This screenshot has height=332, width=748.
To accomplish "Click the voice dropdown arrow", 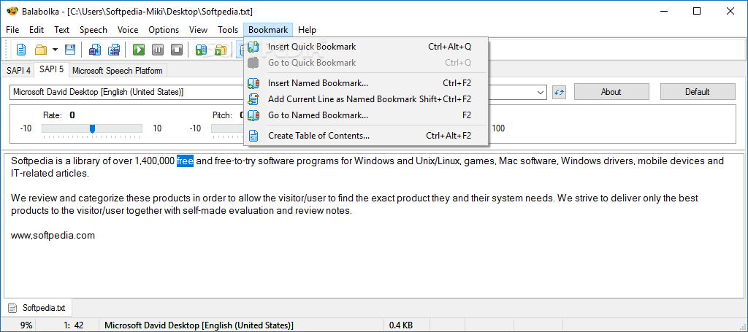I will click(541, 92).
